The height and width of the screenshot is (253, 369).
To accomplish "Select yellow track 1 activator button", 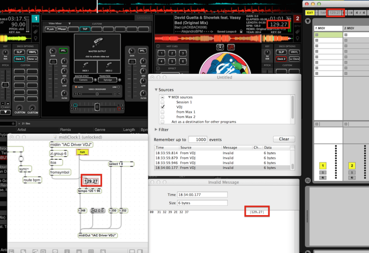I will tap(322, 166).
